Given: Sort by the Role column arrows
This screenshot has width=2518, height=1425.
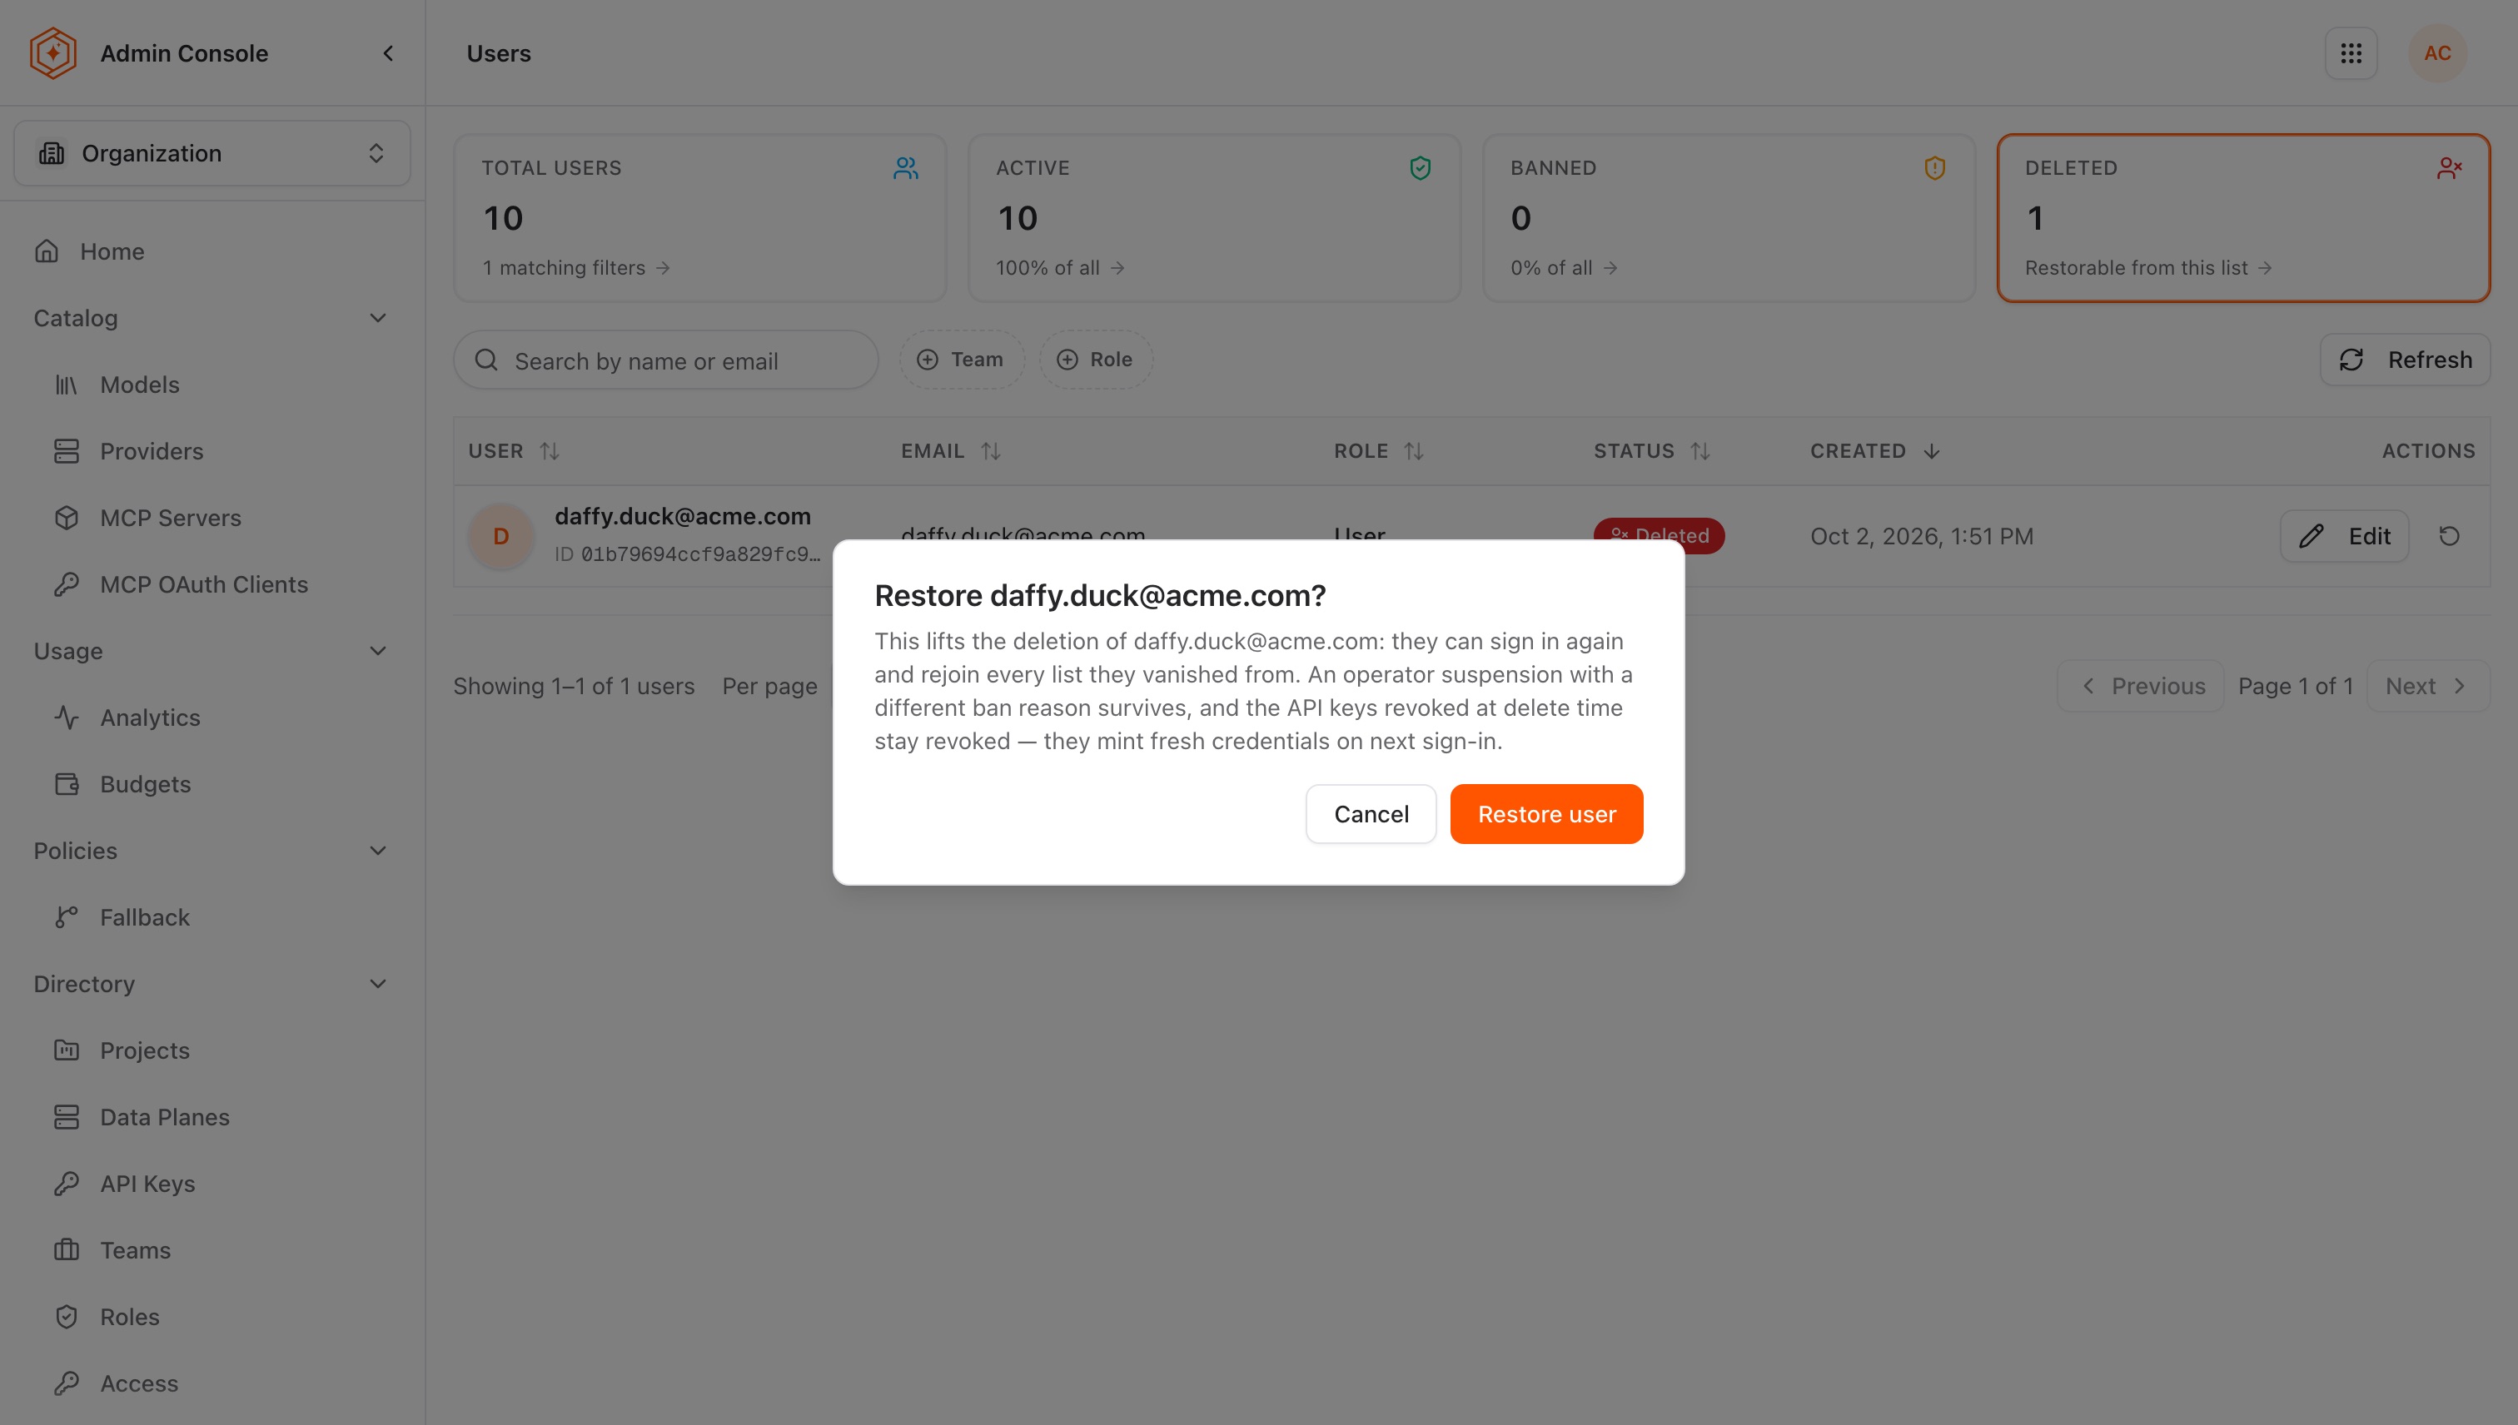Looking at the screenshot, I should (x=1414, y=451).
